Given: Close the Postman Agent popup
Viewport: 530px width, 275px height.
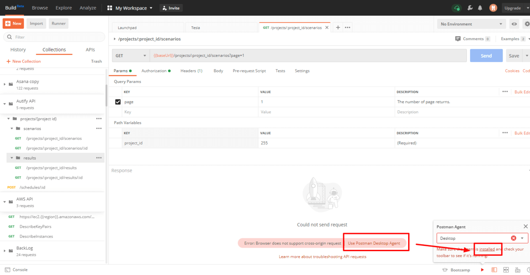Looking at the screenshot, I should 525,227.
